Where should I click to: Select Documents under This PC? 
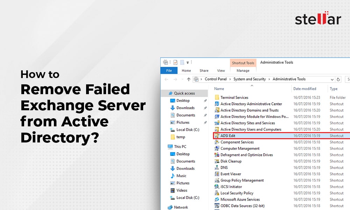(186, 161)
